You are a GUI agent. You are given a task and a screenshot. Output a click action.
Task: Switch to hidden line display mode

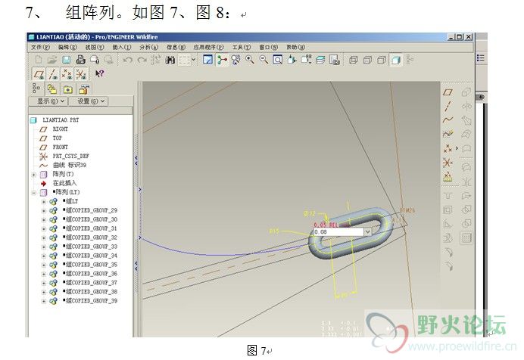[x=367, y=60]
